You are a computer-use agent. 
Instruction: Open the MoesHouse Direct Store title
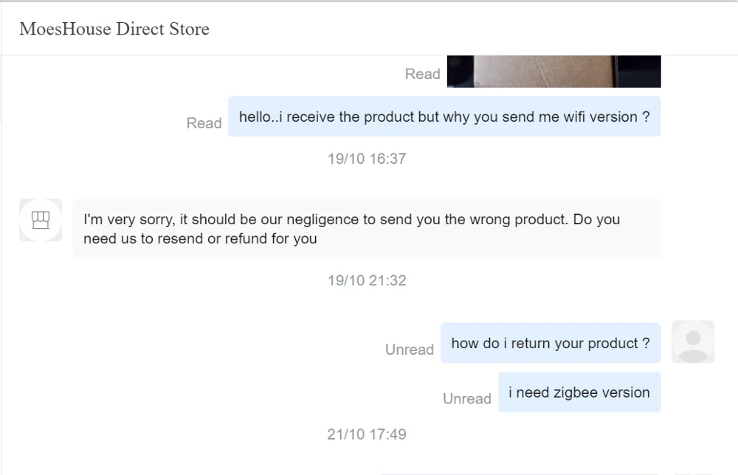pos(114,30)
